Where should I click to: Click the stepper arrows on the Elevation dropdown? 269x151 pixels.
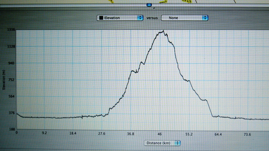pyautogui.click(x=140, y=18)
